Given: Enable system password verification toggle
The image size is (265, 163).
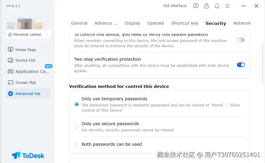Looking at the screenshot, I should click(241, 40).
